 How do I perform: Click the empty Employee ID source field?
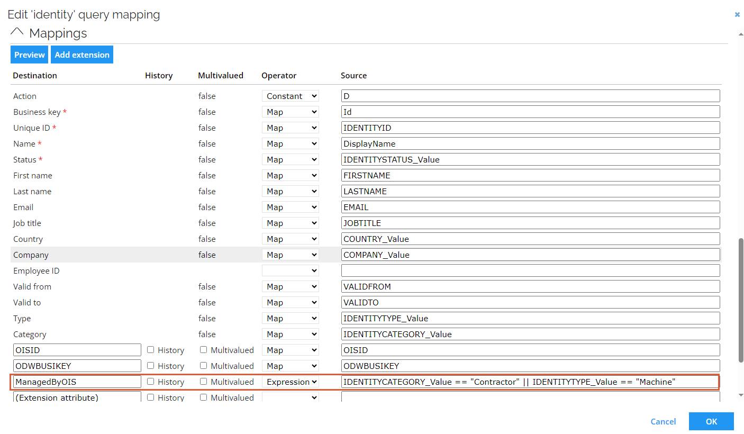[531, 270]
